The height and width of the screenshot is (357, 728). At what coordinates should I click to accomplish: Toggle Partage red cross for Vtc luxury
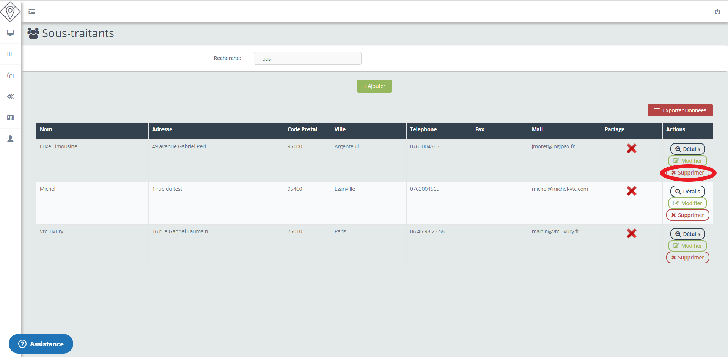coord(631,233)
